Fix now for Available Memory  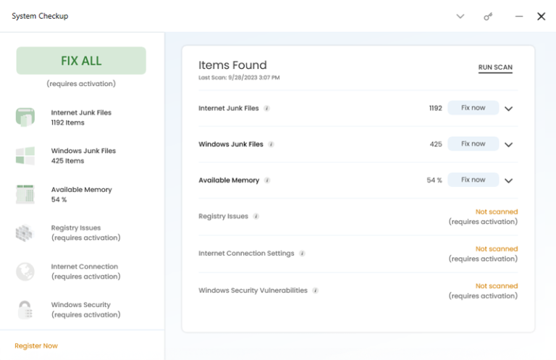(x=473, y=180)
